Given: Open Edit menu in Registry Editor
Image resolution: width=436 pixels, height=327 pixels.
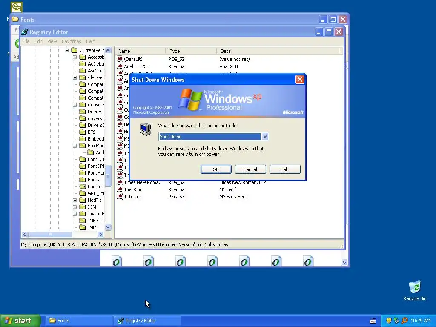Looking at the screenshot, I should [38, 41].
